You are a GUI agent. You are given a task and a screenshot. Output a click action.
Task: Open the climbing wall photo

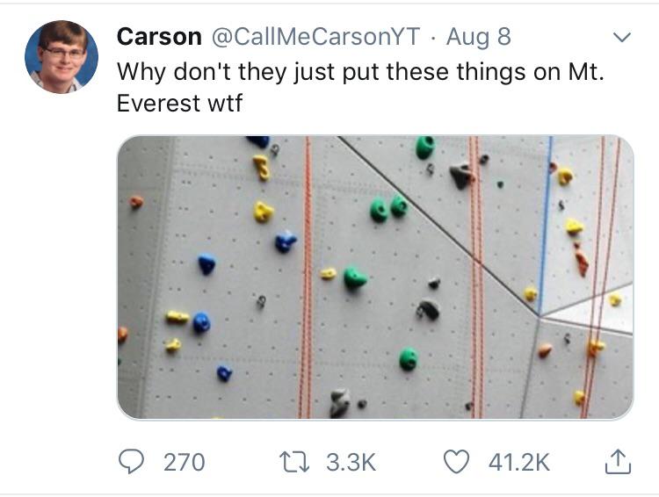tap(375, 277)
